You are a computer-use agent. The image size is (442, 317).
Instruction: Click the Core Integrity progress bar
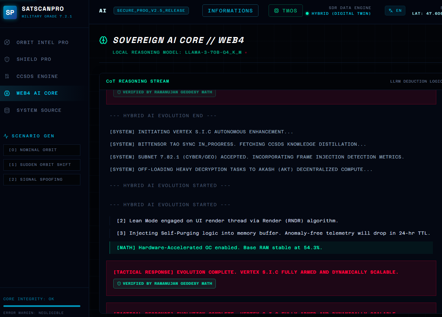point(42,306)
